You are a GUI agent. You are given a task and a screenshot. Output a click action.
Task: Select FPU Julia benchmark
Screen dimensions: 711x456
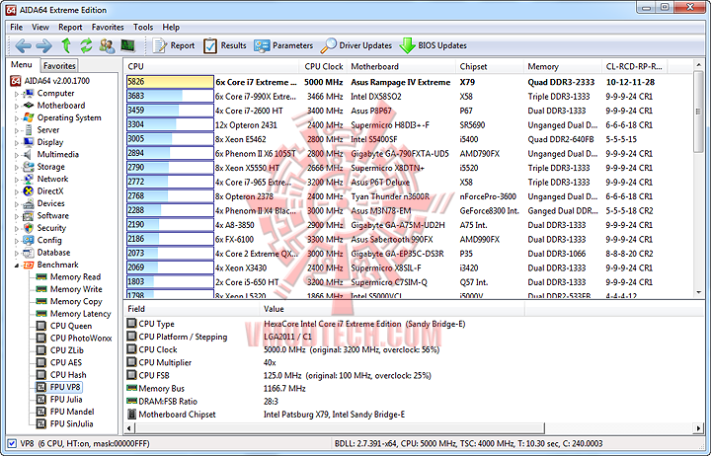tap(66, 399)
